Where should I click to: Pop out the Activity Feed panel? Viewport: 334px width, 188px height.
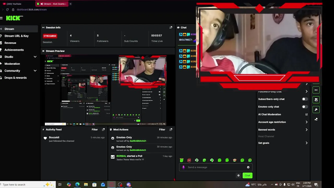[103, 130]
